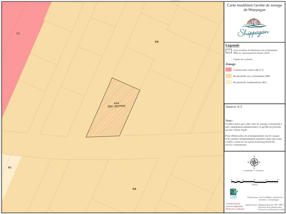Click the Résidentielle multifamiliale RC swatch
This screenshot has height=214, width=286.
(x=229, y=82)
